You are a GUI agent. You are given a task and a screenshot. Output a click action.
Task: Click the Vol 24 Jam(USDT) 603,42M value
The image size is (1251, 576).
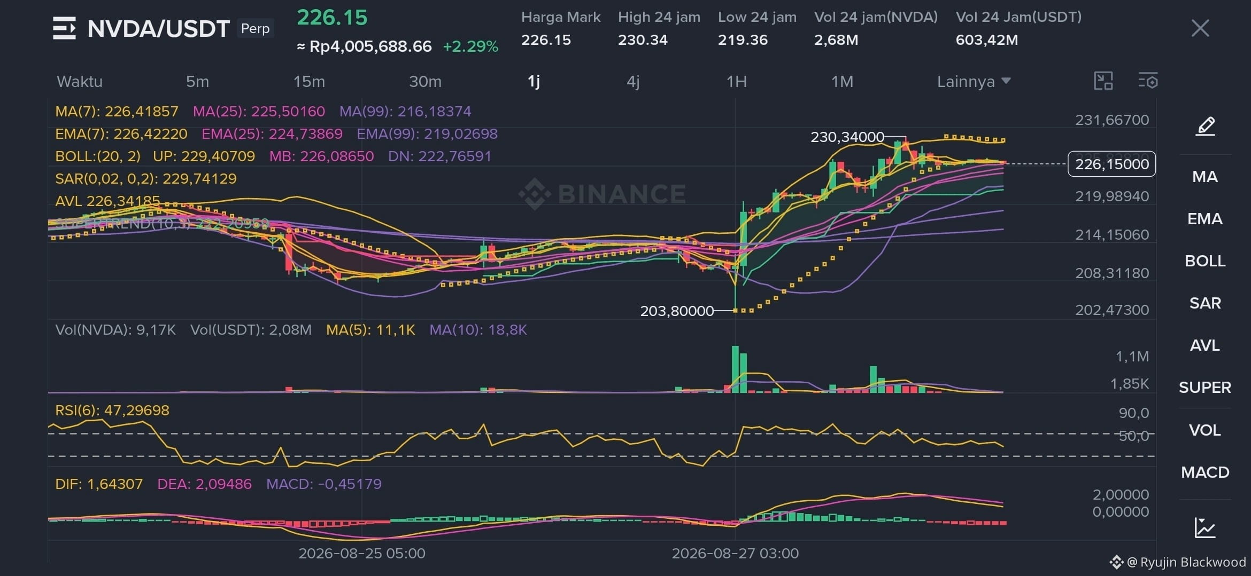(x=987, y=40)
